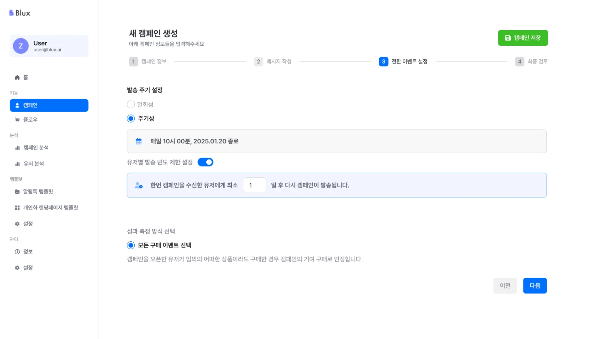Click the 정보 info circle icon
This screenshot has width=594, height=339.
(17, 252)
